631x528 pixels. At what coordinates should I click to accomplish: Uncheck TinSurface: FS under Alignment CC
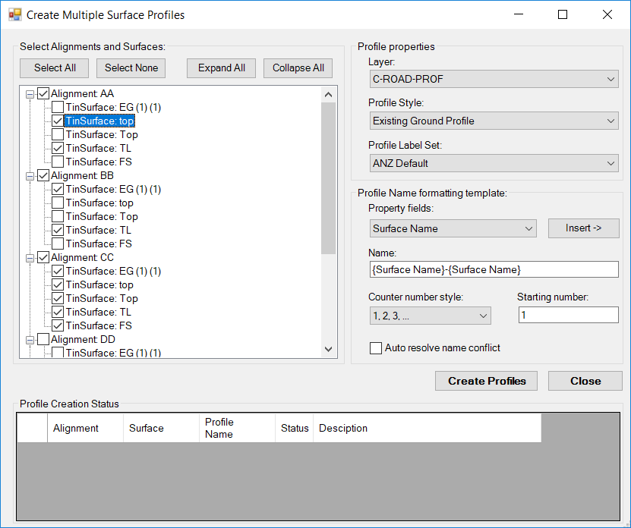(58, 325)
